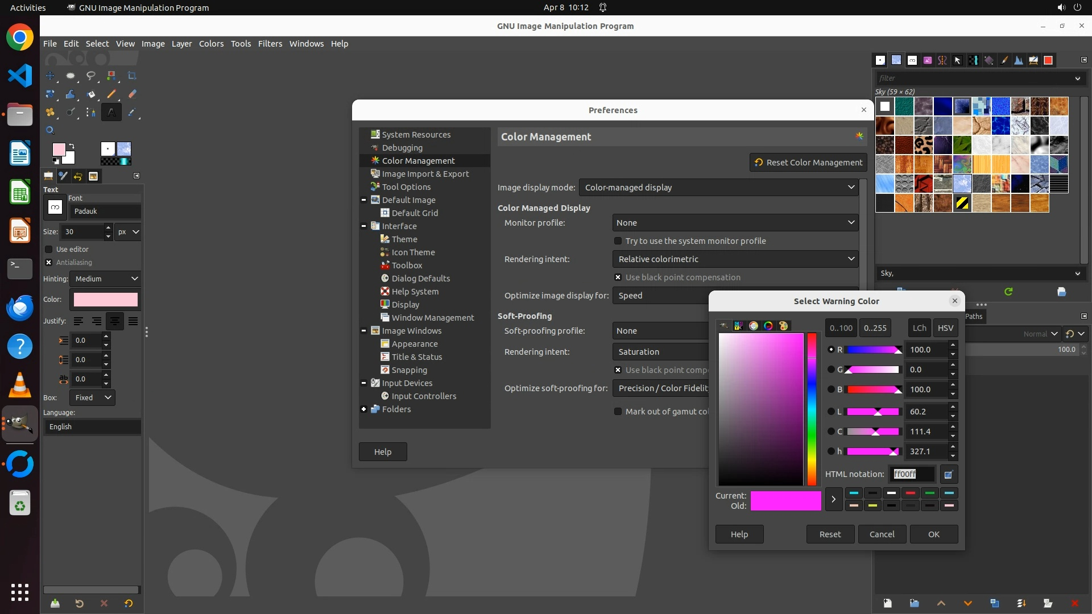
Task: Select the Crop tool in toolbox
Action: pos(132,76)
